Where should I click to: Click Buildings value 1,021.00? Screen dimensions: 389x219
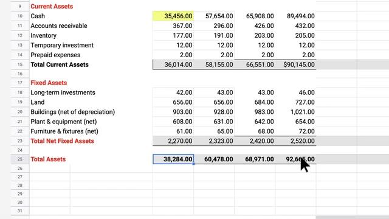303,112
